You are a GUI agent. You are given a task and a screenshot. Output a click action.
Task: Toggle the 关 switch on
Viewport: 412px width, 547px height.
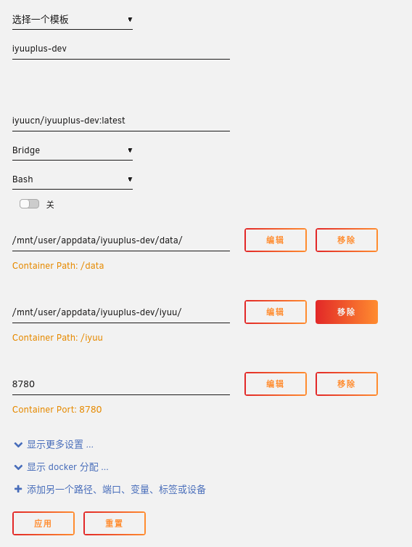click(x=29, y=203)
